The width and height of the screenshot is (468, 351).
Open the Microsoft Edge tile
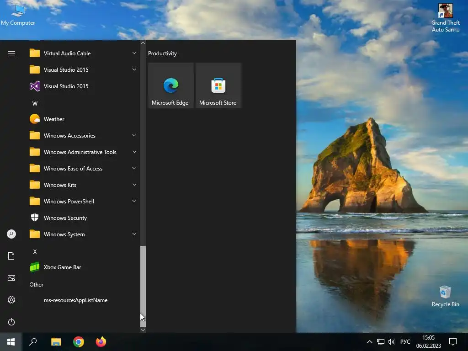tap(171, 85)
